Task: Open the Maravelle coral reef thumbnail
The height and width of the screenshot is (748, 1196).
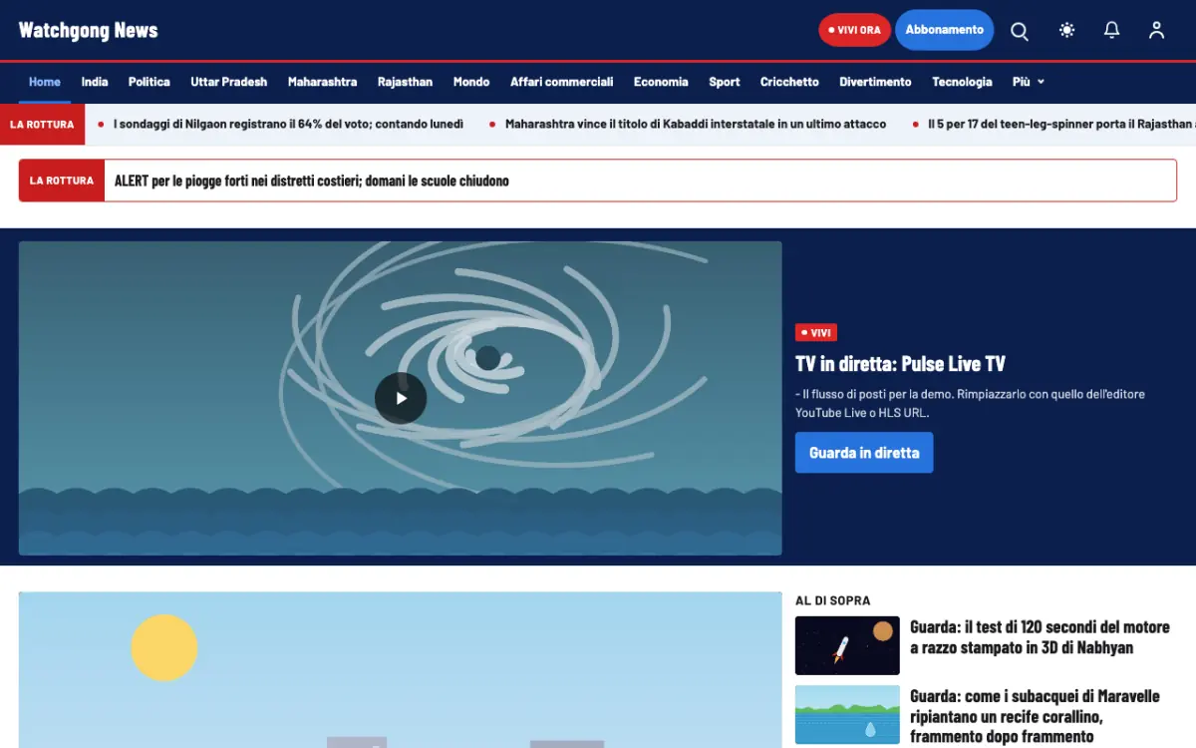Action: [847, 715]
